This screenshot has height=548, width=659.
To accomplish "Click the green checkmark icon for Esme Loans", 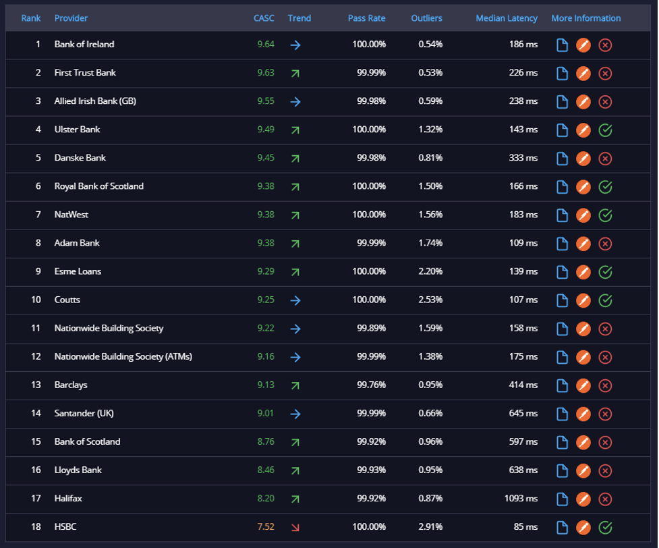I will click(605, 272).
